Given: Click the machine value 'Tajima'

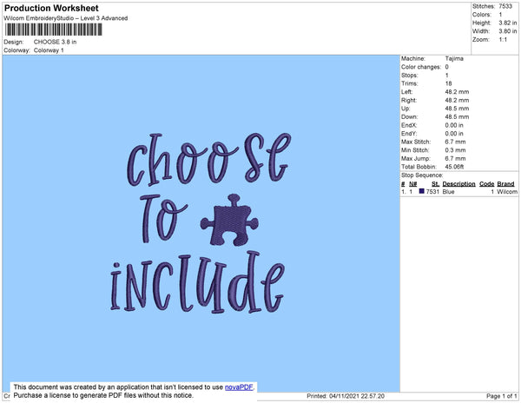Looking at the screenshot, I should tap(454, 58).
